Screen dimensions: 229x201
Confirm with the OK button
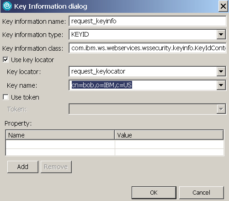click(154, 193)
